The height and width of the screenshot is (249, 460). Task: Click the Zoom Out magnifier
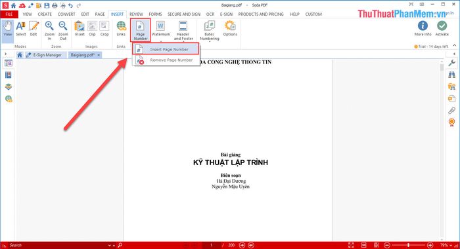coord(63,30)
